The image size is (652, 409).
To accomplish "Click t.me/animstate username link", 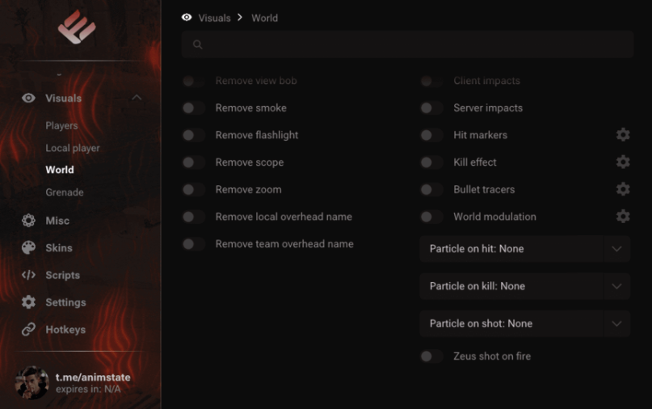I will 93,377.
